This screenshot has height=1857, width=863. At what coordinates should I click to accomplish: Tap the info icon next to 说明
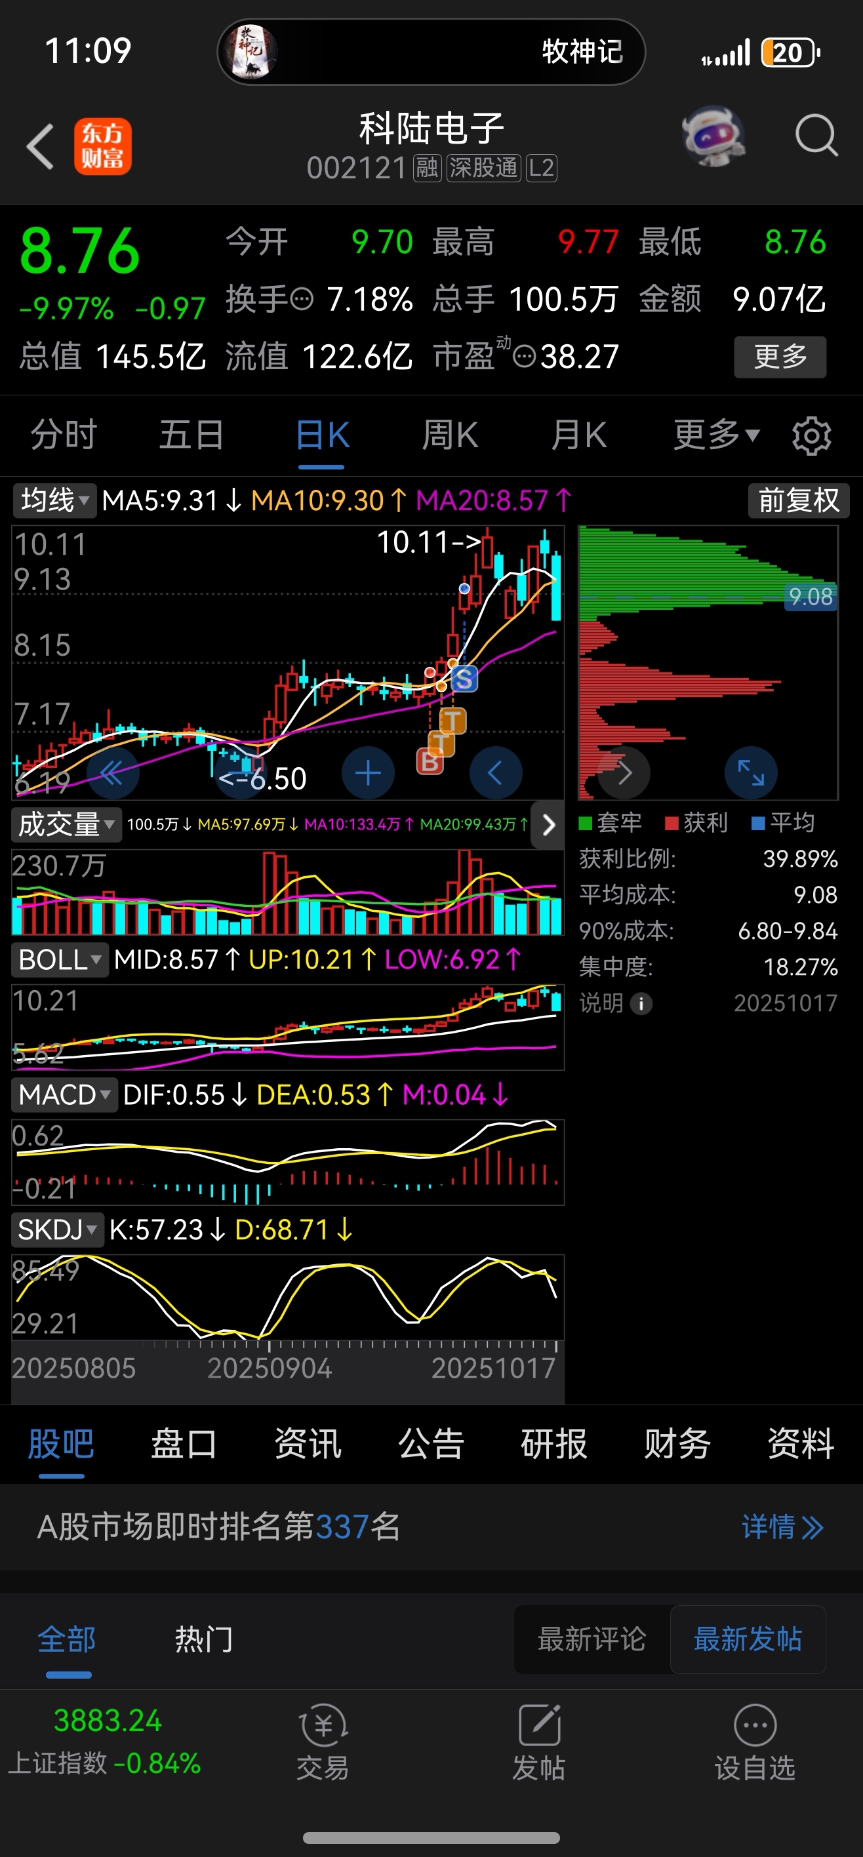pyautogui.click(x=641, y=1003)
